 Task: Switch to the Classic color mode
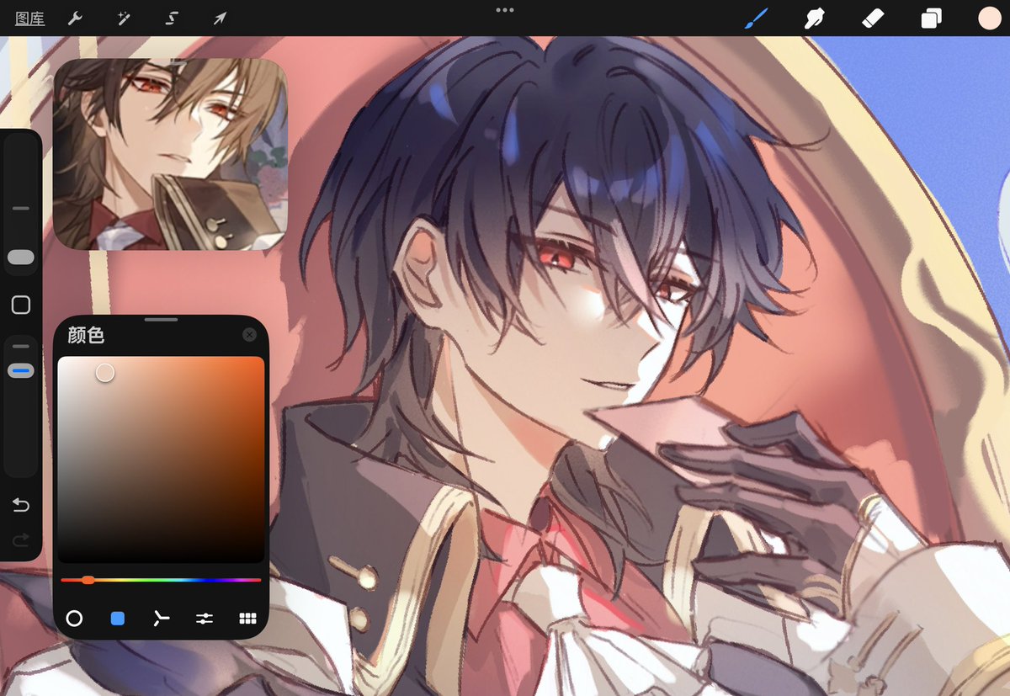(118, 619)
